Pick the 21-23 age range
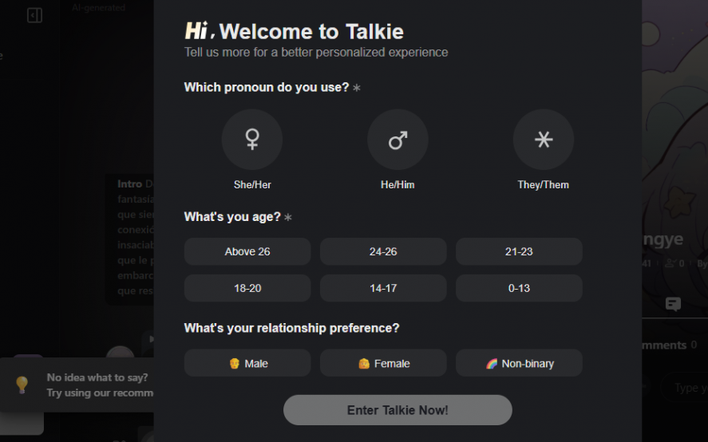This screenshot has height=442, width=708. pos(519,251)
